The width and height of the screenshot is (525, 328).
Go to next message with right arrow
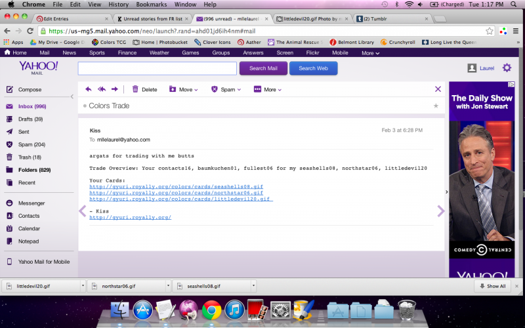point(440,211)
